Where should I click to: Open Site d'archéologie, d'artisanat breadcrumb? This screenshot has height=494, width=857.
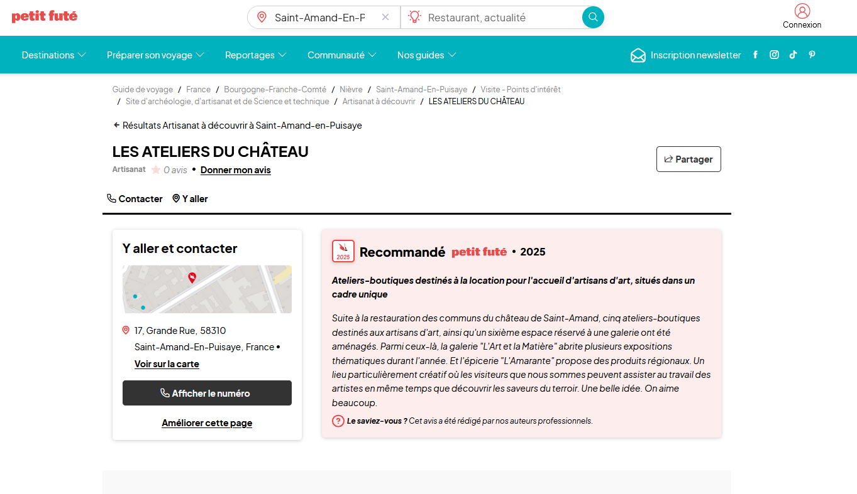tap(228, 102)
